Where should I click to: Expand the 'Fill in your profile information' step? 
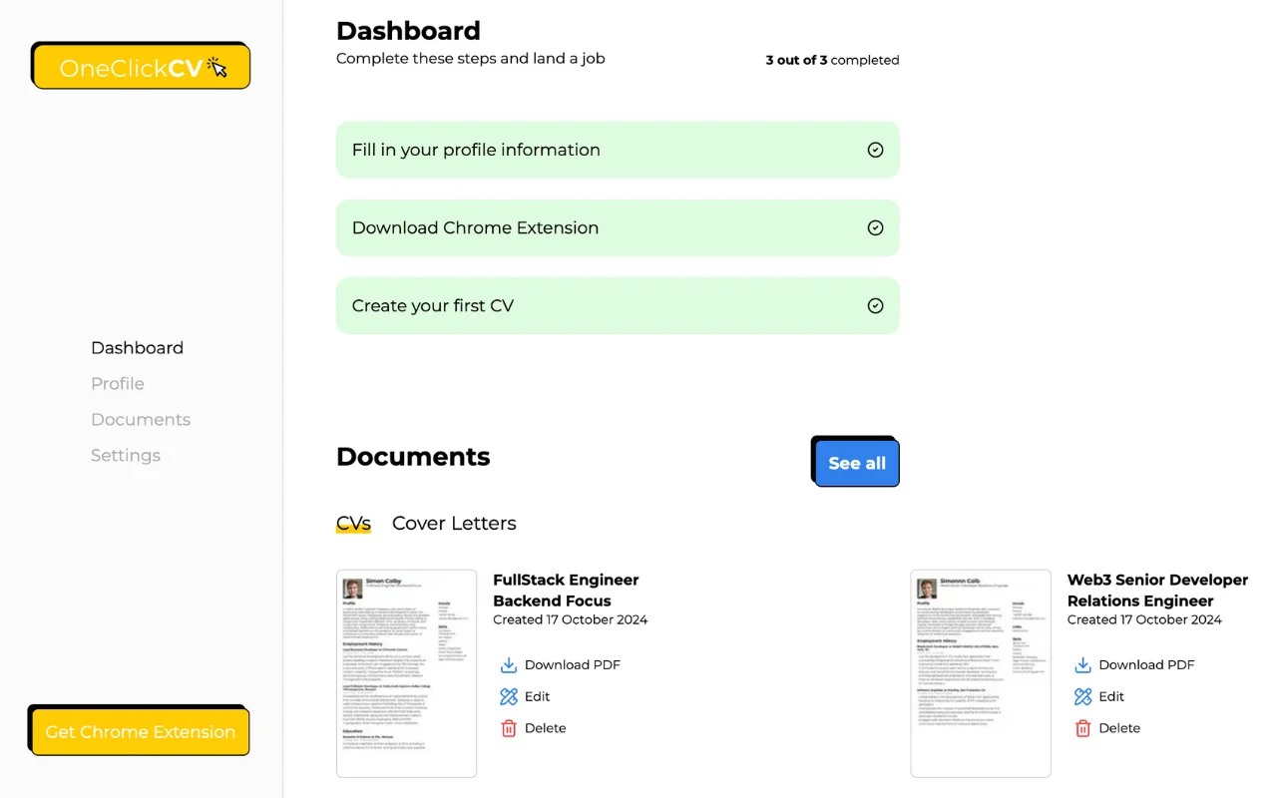pyautogui.click(x=618, y=149)
